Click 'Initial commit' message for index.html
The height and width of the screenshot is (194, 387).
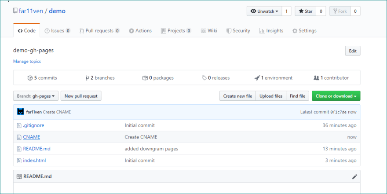[x=140, y=161]
